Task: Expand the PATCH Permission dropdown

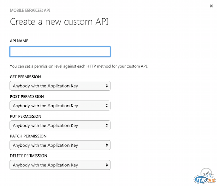Action: (60, 145)
